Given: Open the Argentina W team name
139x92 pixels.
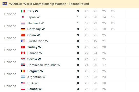Looking at the screenshot, I should pyautogui.click(x=36, y=77).
